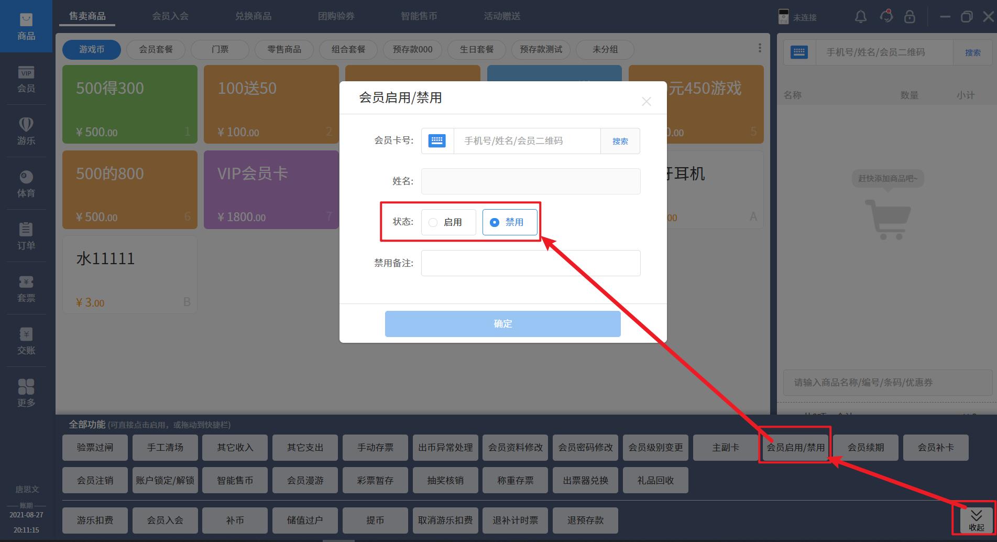Open the 会员 VIP sidebar section
The image size is (997, 542).
tap(26, 79)
